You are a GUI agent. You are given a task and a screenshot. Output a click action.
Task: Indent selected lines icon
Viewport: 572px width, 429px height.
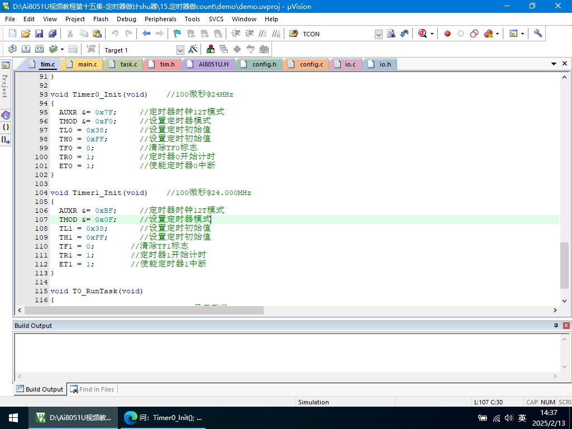[236, 34]
